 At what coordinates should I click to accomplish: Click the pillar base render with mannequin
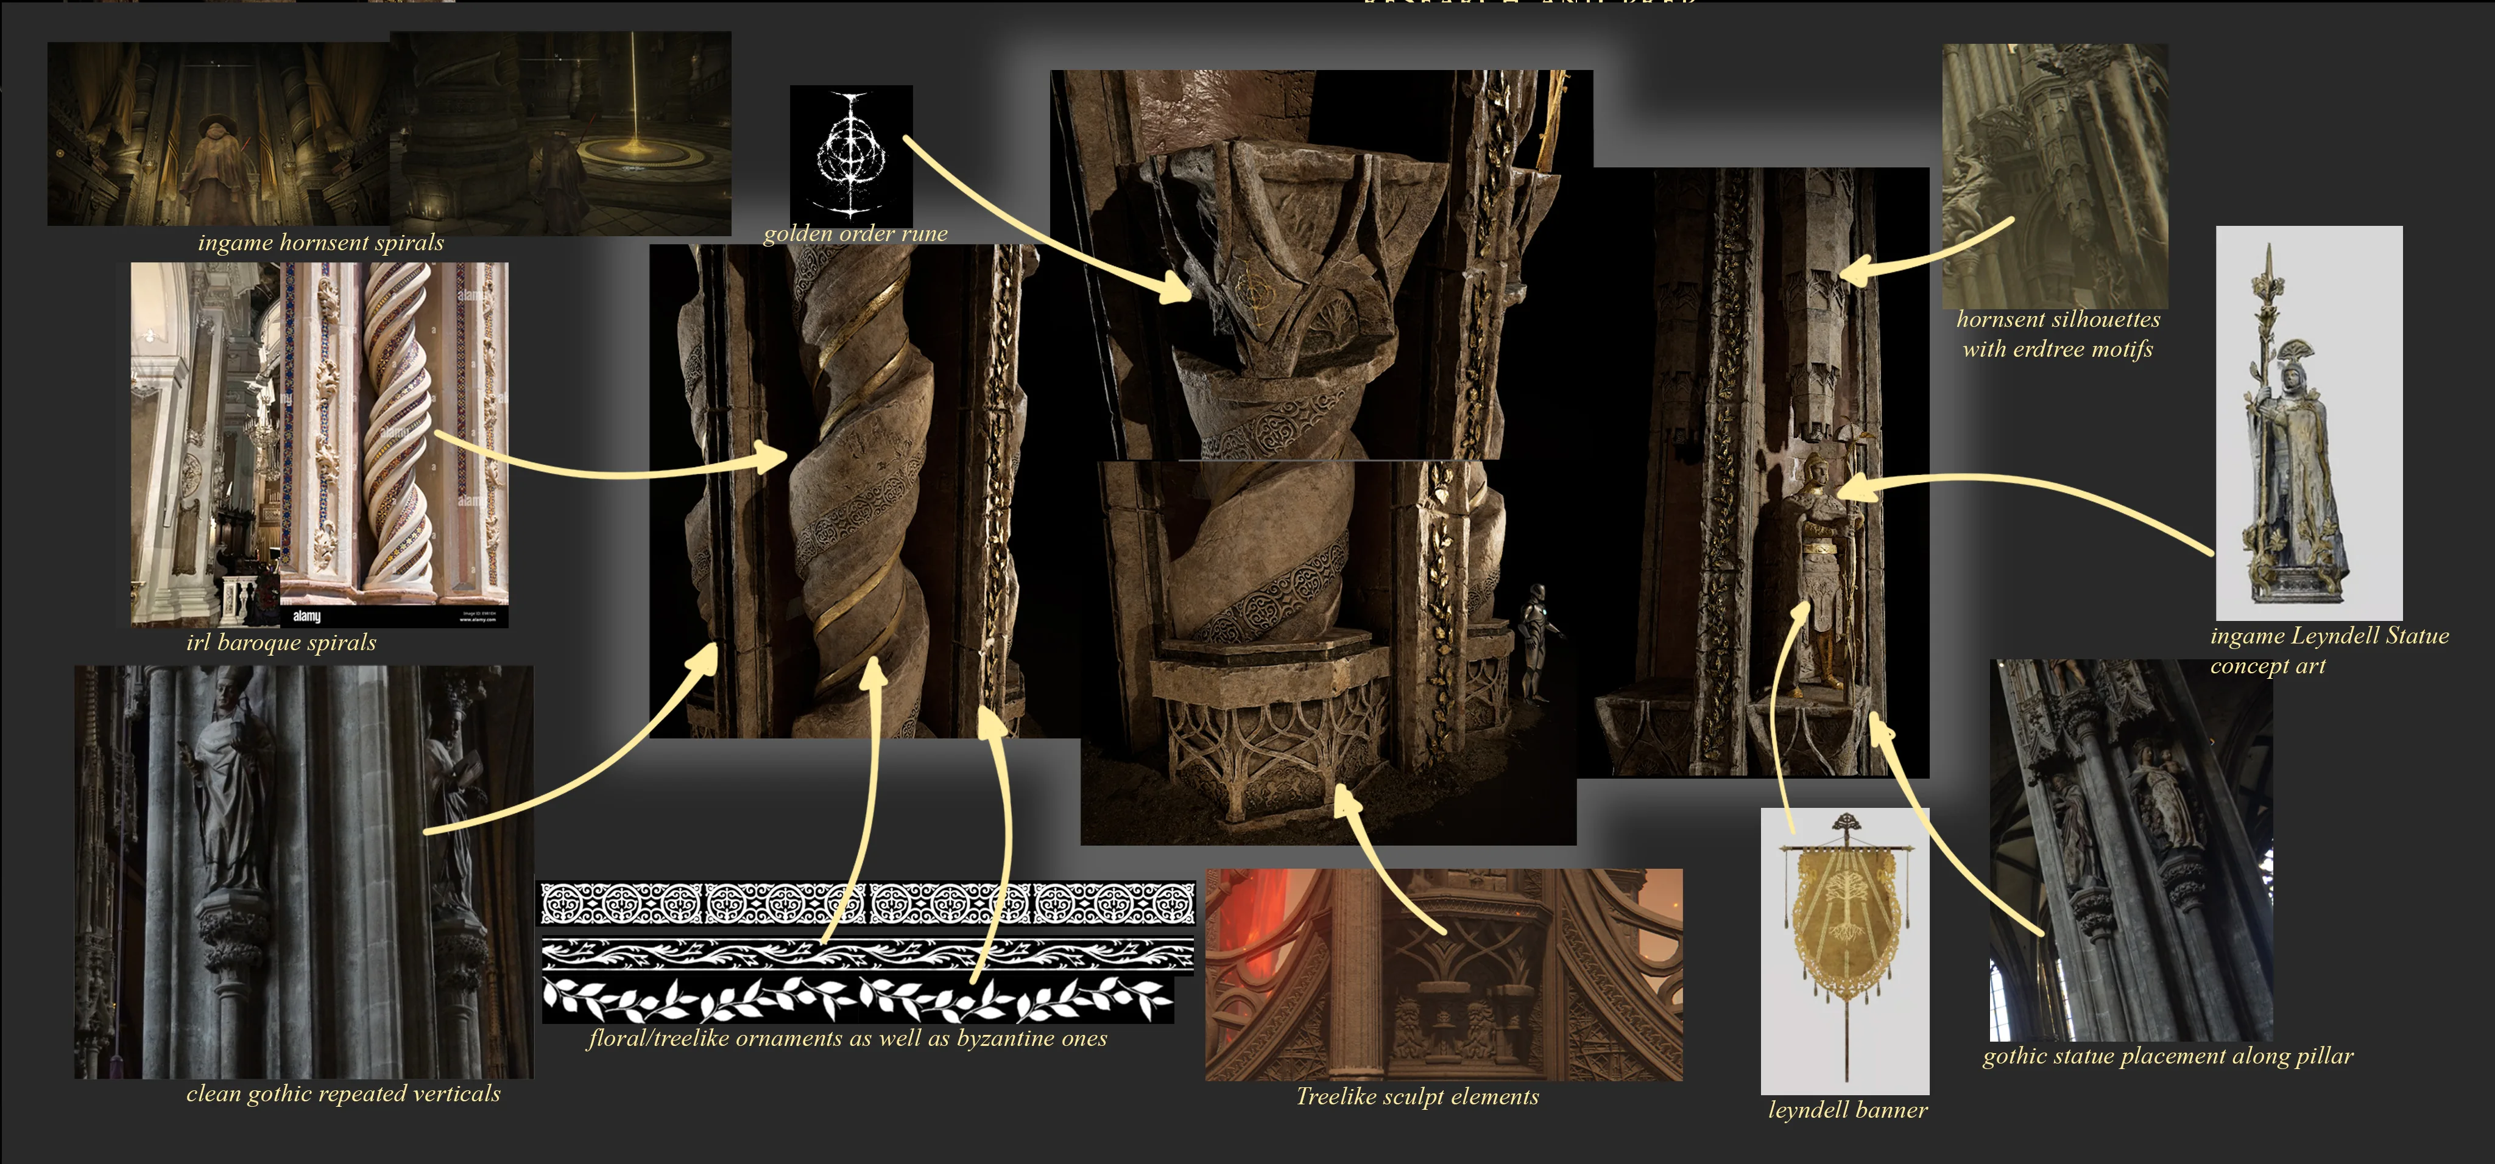[1328, 653]
